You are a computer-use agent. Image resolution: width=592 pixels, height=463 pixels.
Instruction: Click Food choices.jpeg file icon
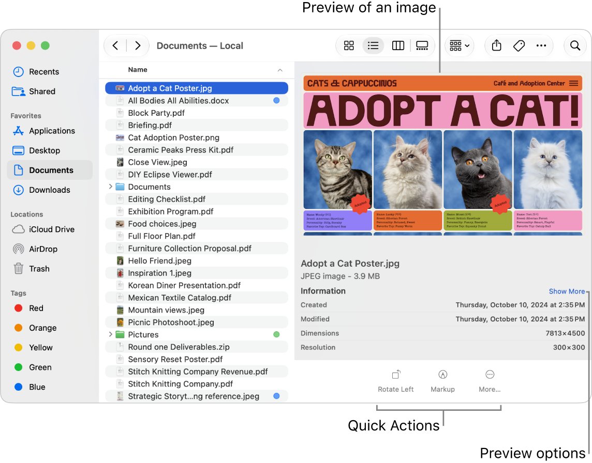[x=120, y=224]
